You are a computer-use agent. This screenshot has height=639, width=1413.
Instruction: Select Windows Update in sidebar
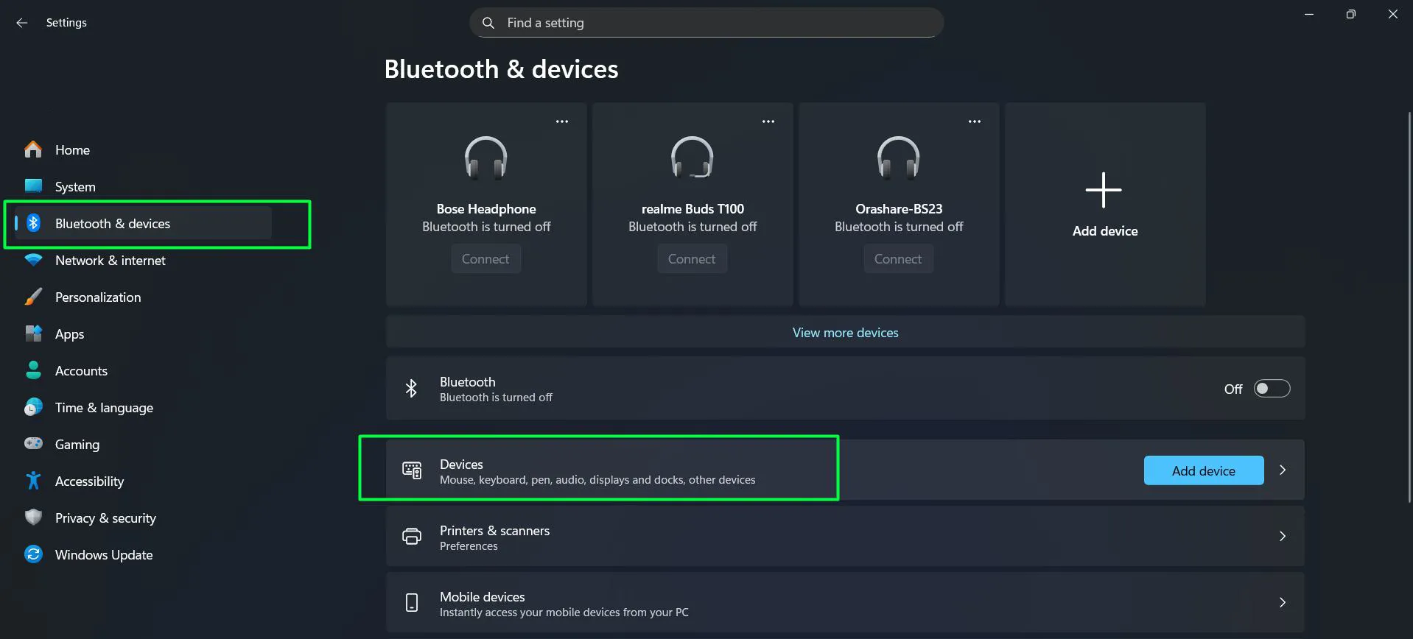pyautogui.click(x=144, y=554)
